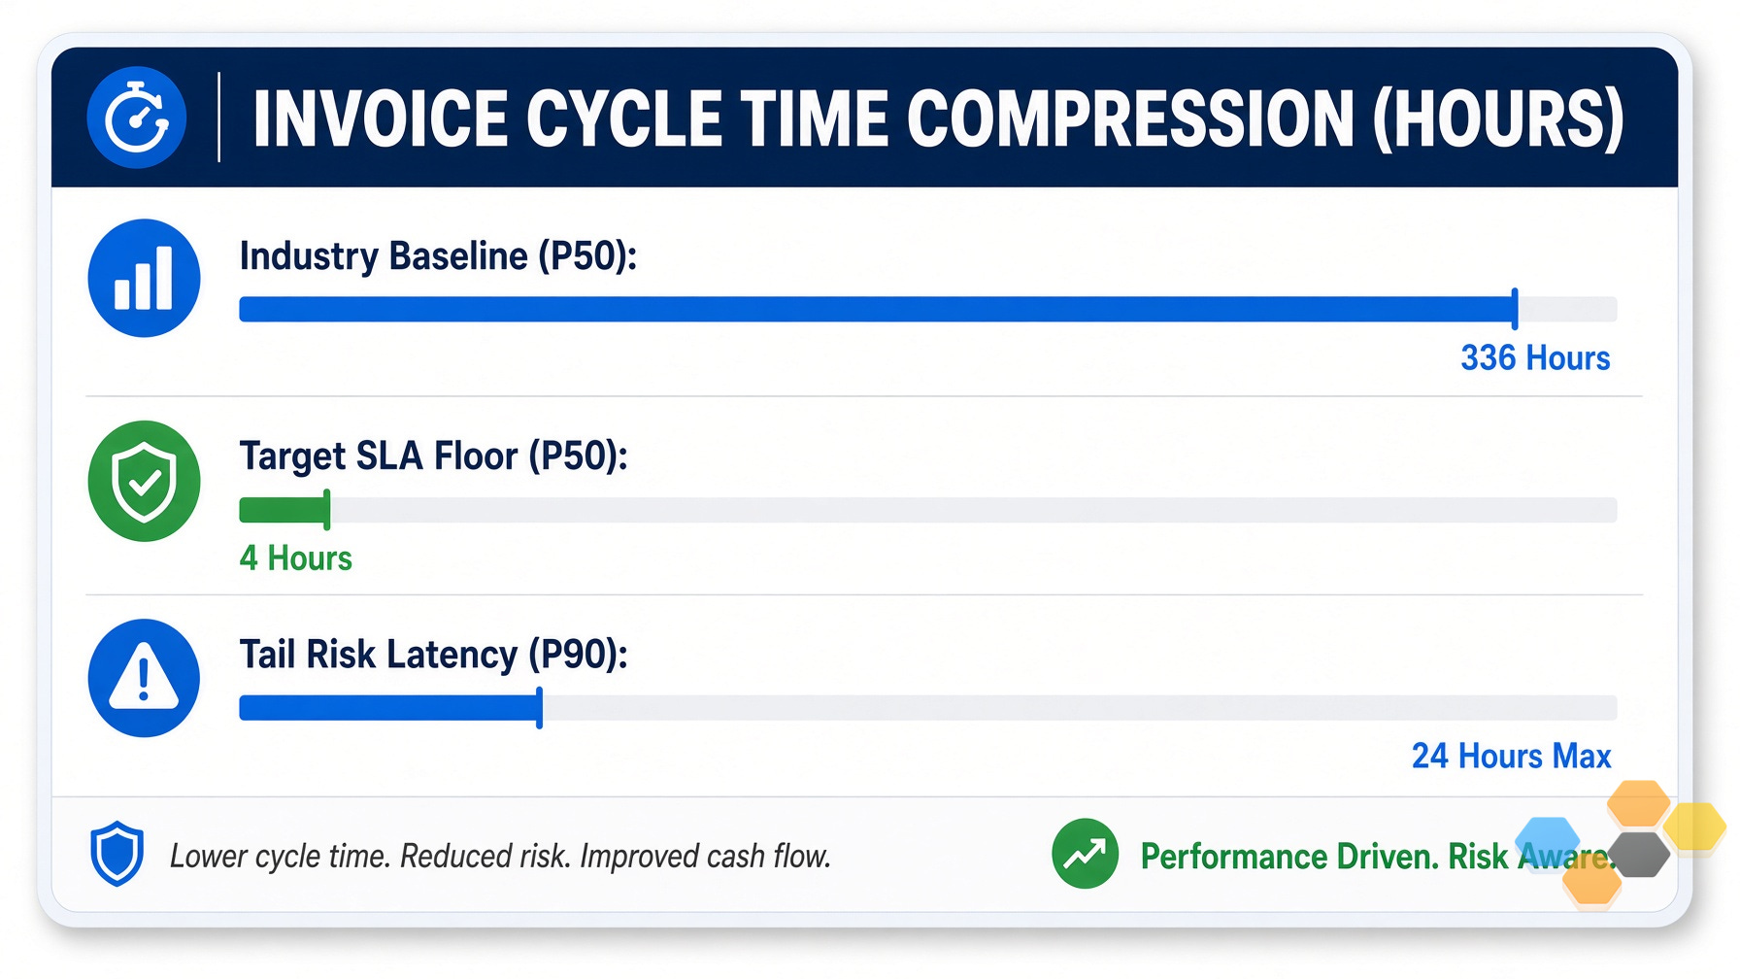The width and height of the screenshot is (1740, 979).
Task: Click the green Target SLA Floor bar handle
Action: 327,510
